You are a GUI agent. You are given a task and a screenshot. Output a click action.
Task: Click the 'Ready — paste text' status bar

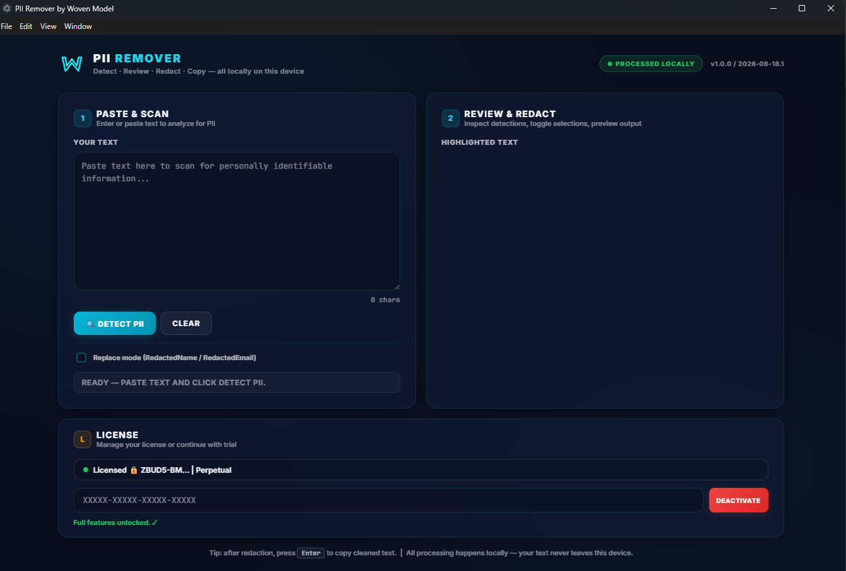(x=237, y=383)
